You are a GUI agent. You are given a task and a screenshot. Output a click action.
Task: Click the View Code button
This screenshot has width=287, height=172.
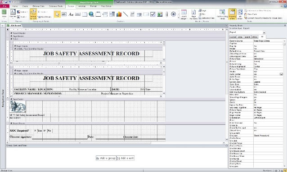click(251, 14)
